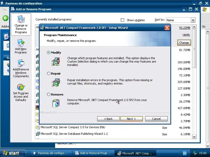The image size is (210, 157).
Task: Open Change or Remove Programs
Action: tap(21, 24)
